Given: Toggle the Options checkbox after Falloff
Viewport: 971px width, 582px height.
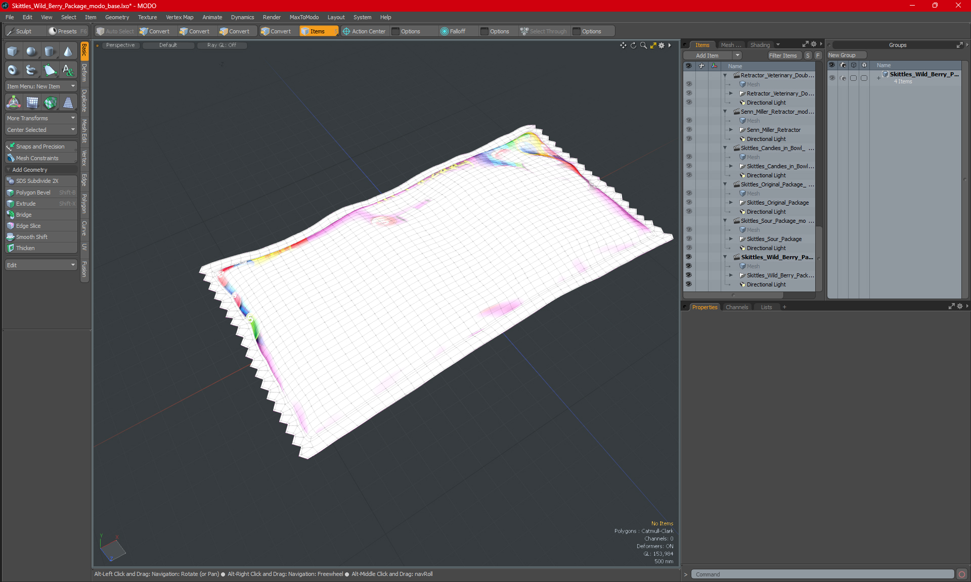Looking at the screenshot, I should coord(484,31).
